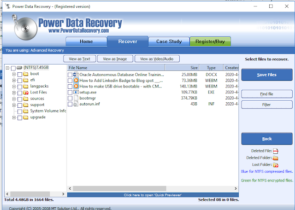Click the autorun.inf file icon
This screenshot has height=210, width=295.
coord(76,104)
